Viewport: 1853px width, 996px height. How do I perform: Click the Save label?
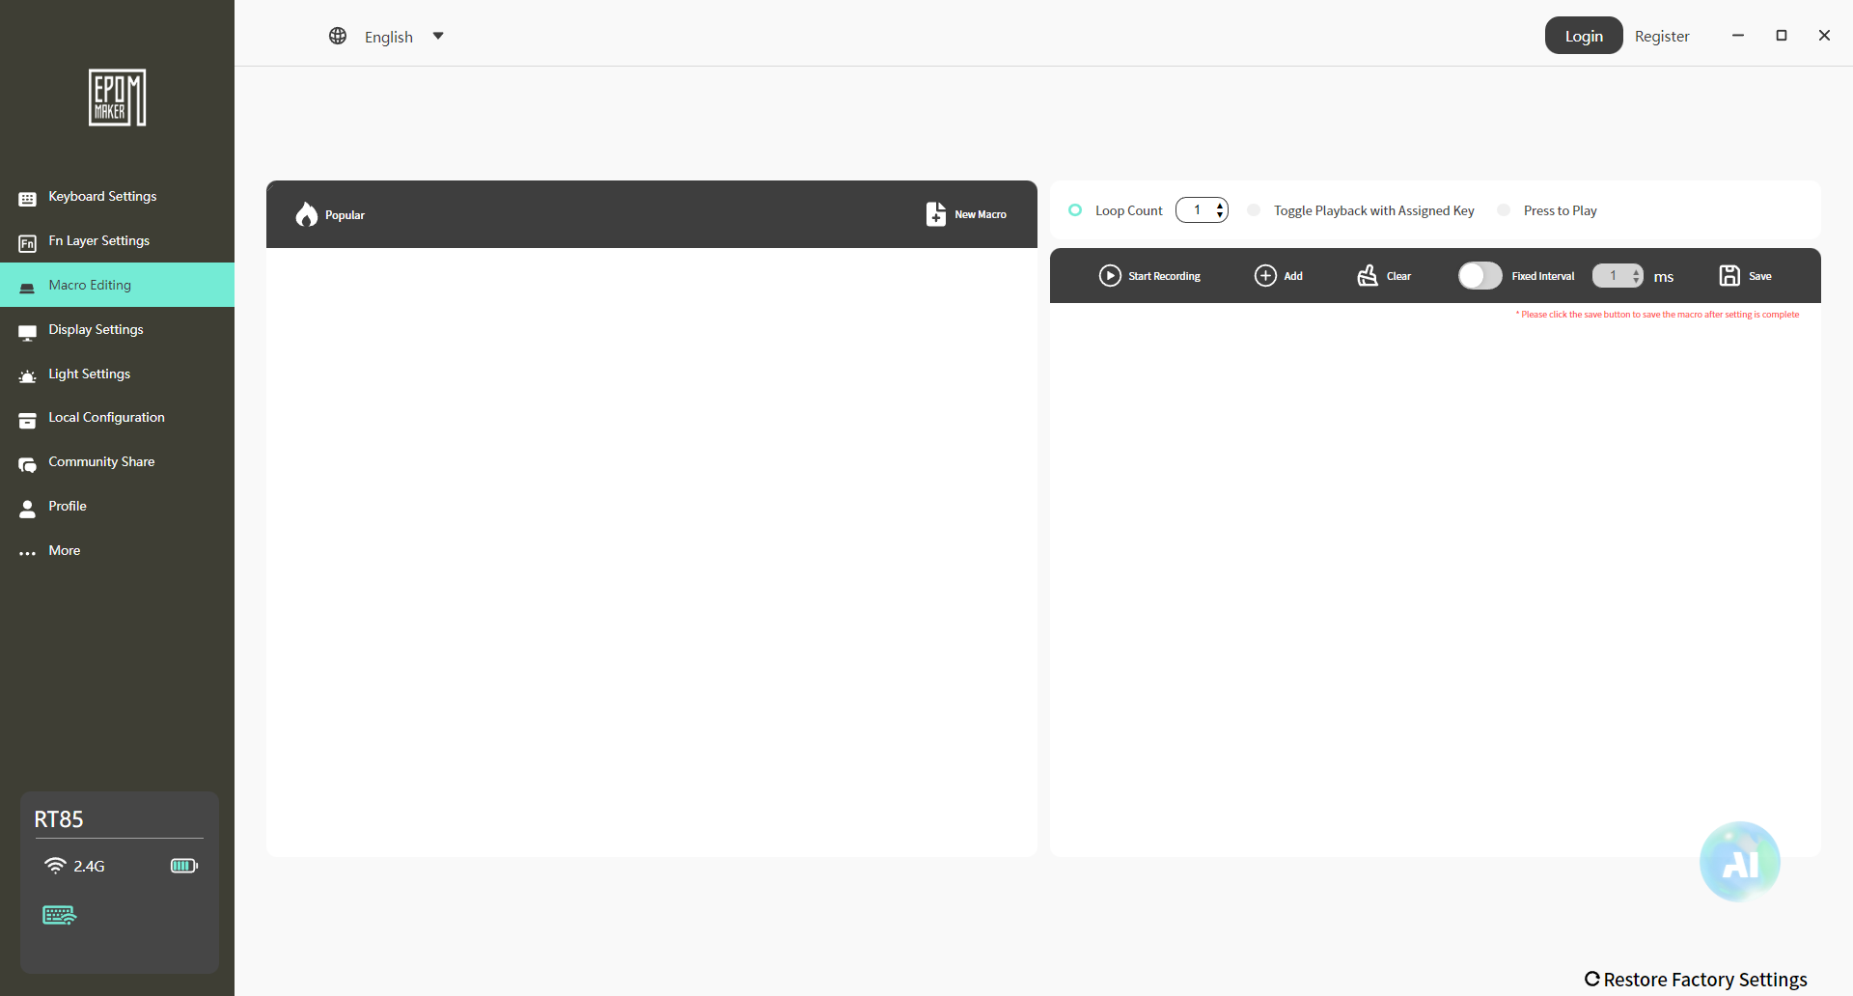tap(1760, 276)
